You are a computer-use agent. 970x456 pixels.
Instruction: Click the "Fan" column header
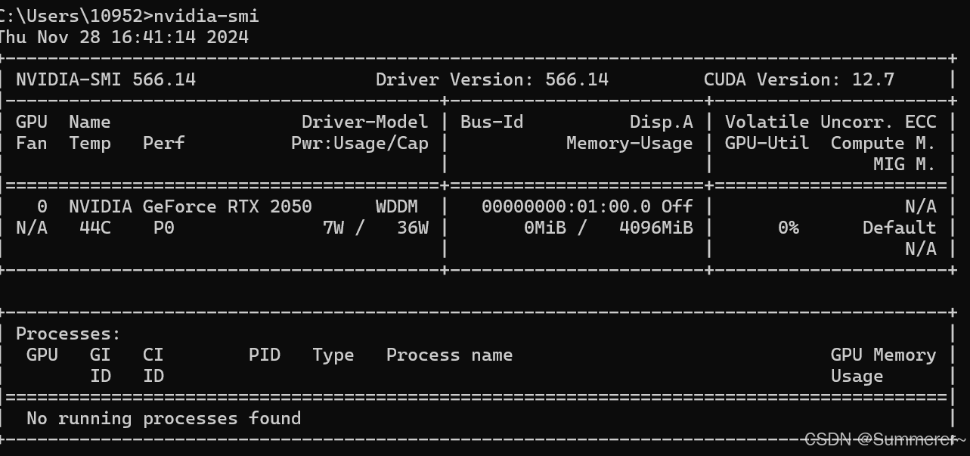pyautogui.click(x=32, y=143)
